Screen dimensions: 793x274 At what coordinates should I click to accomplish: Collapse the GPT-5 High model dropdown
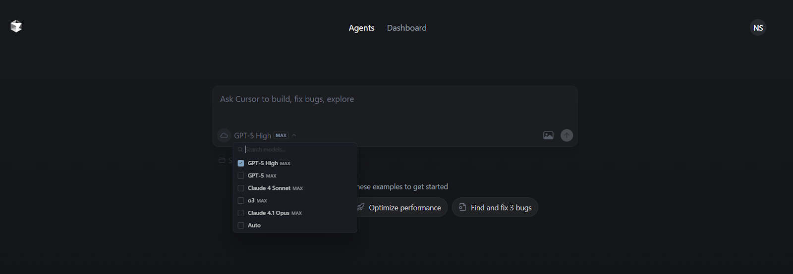[265, 136]
